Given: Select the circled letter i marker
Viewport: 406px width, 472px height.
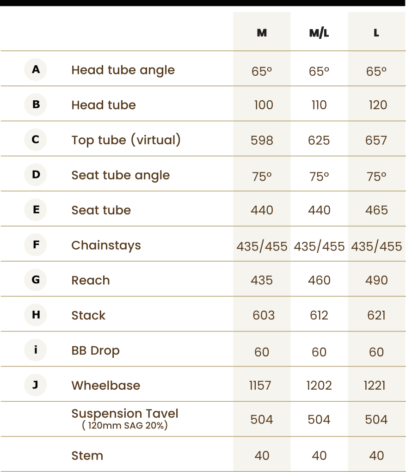Looking at the screenshot, I should pyautogui.click(x=36, y=350).
